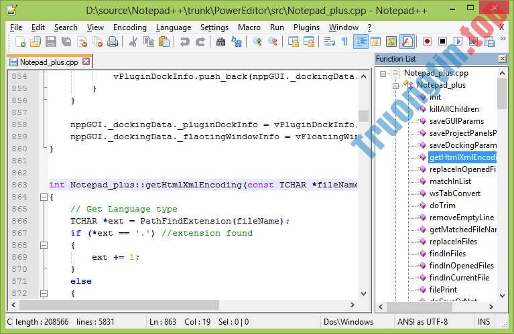This screenshot has width=514, height=334.
Task: Click the Save All toolbar icon
Action: point(66,42)
